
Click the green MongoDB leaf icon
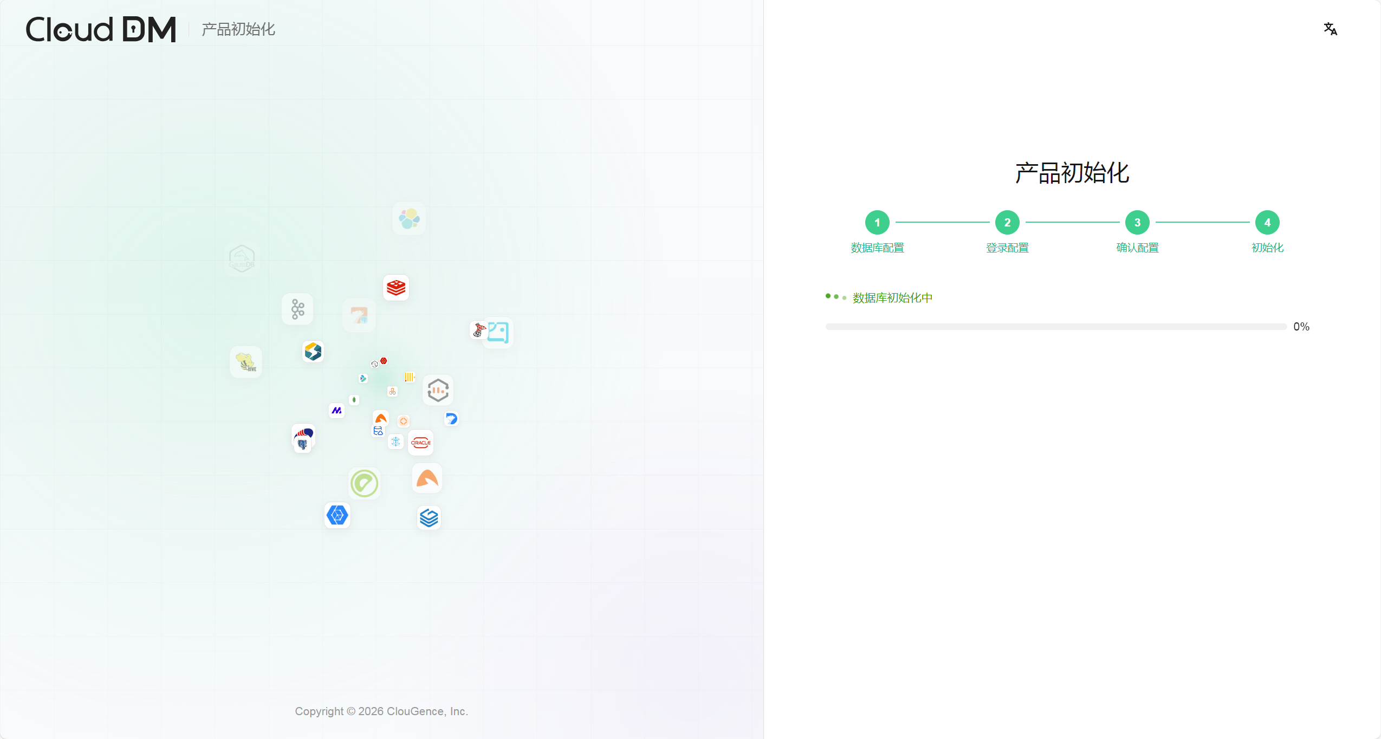pos(354,400)
